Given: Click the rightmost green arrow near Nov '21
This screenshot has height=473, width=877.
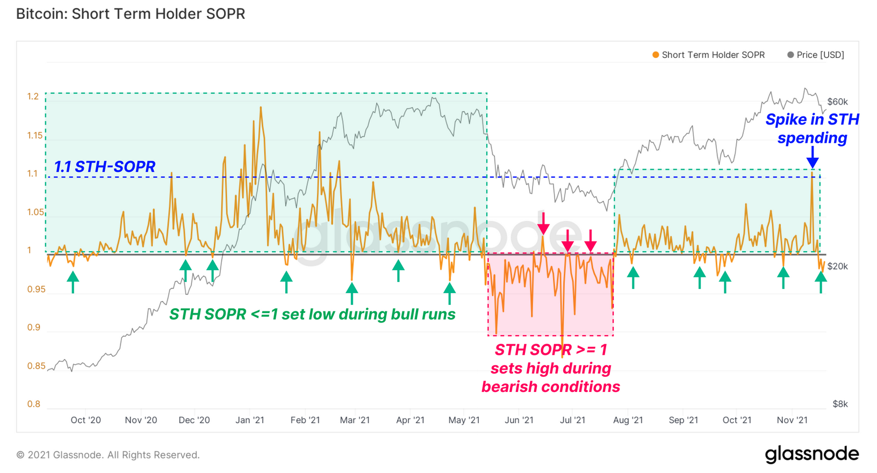Looking at the screenshot, I should tap(820, 282).
